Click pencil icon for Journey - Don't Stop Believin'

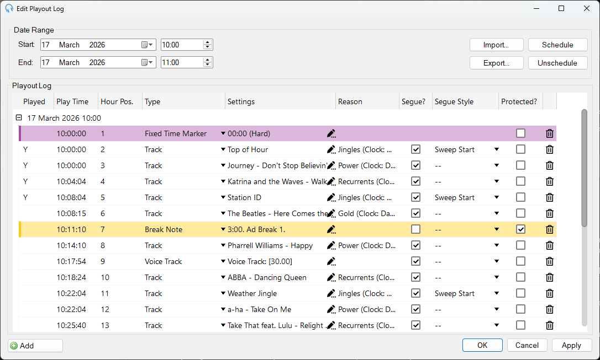coord(331,166)
